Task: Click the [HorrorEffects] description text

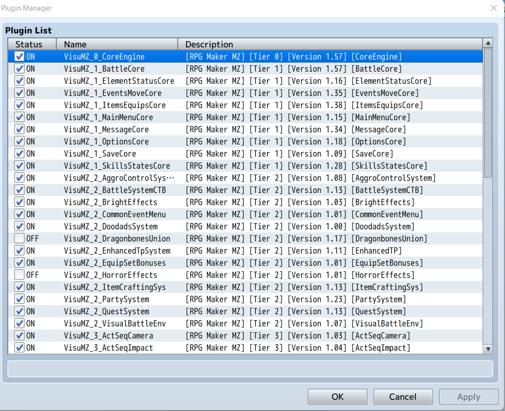Action: pos(300,275)
